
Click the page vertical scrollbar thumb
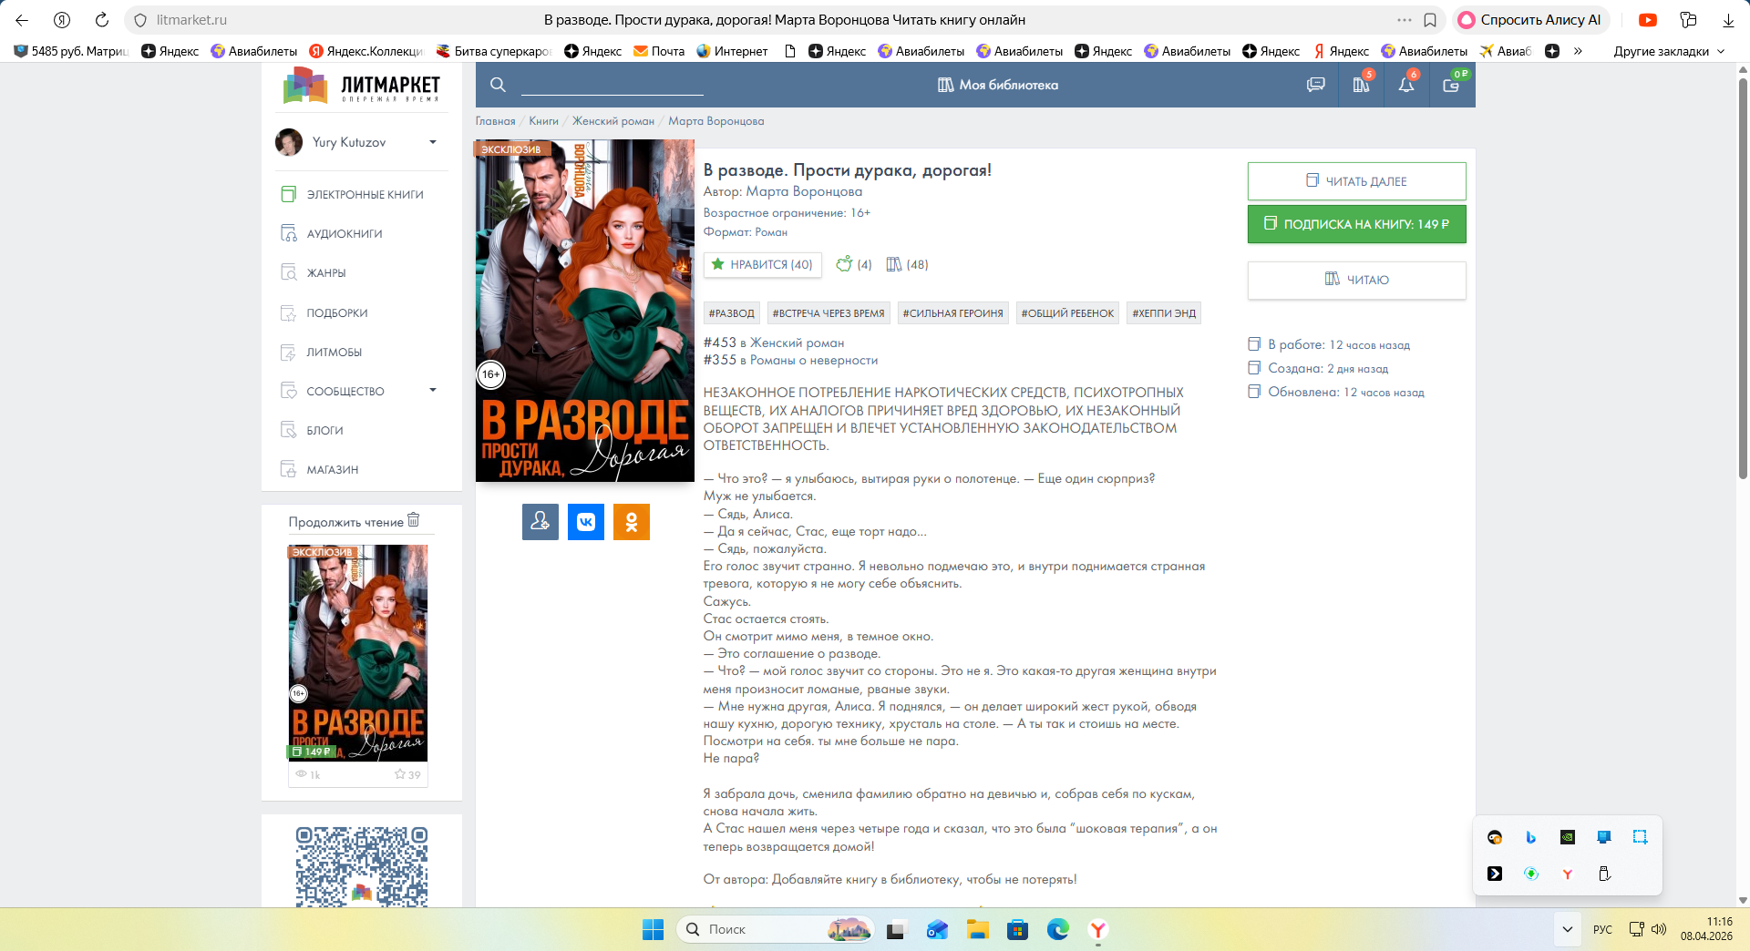(1743, 278)
